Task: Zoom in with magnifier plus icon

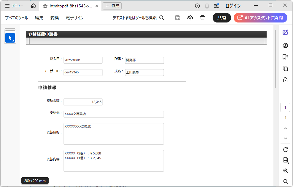Action: point(286,171)
